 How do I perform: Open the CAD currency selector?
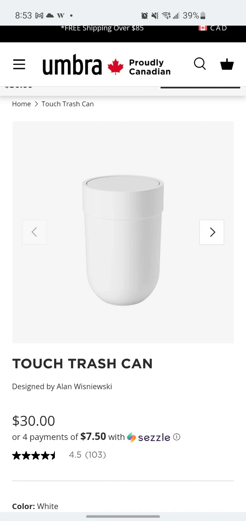point(219,28)
